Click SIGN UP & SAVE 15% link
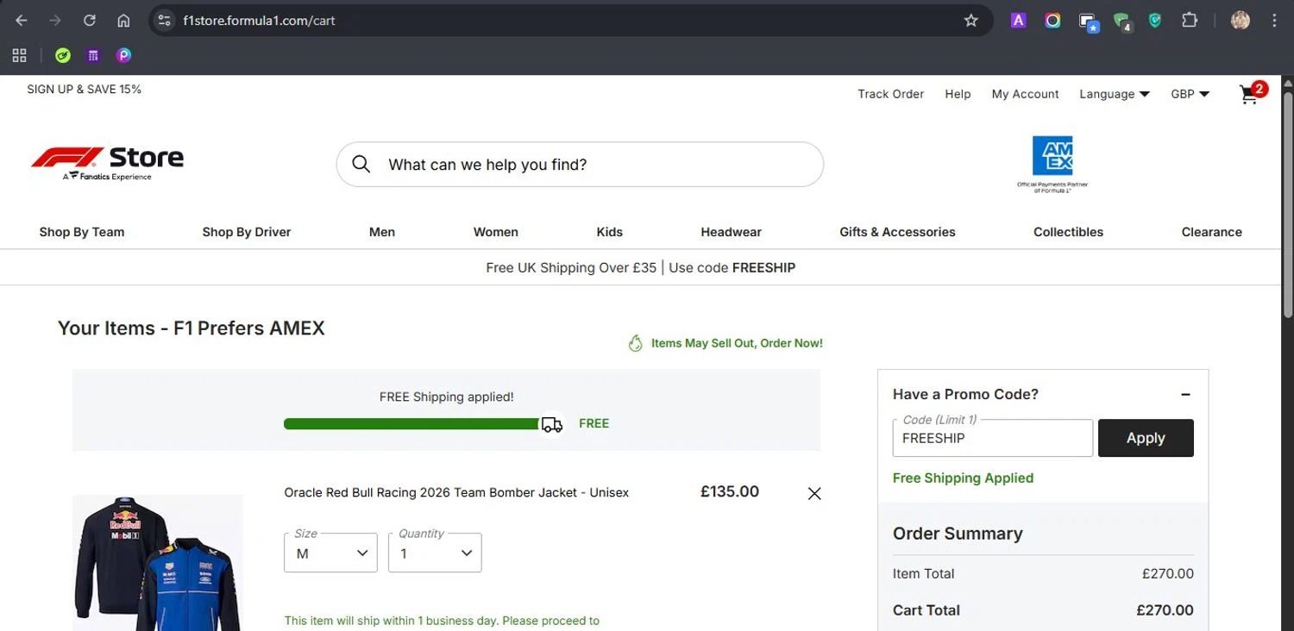 pos(85,90)
